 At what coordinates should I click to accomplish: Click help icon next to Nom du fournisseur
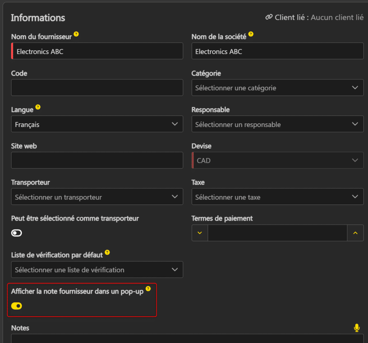[76, 35]
